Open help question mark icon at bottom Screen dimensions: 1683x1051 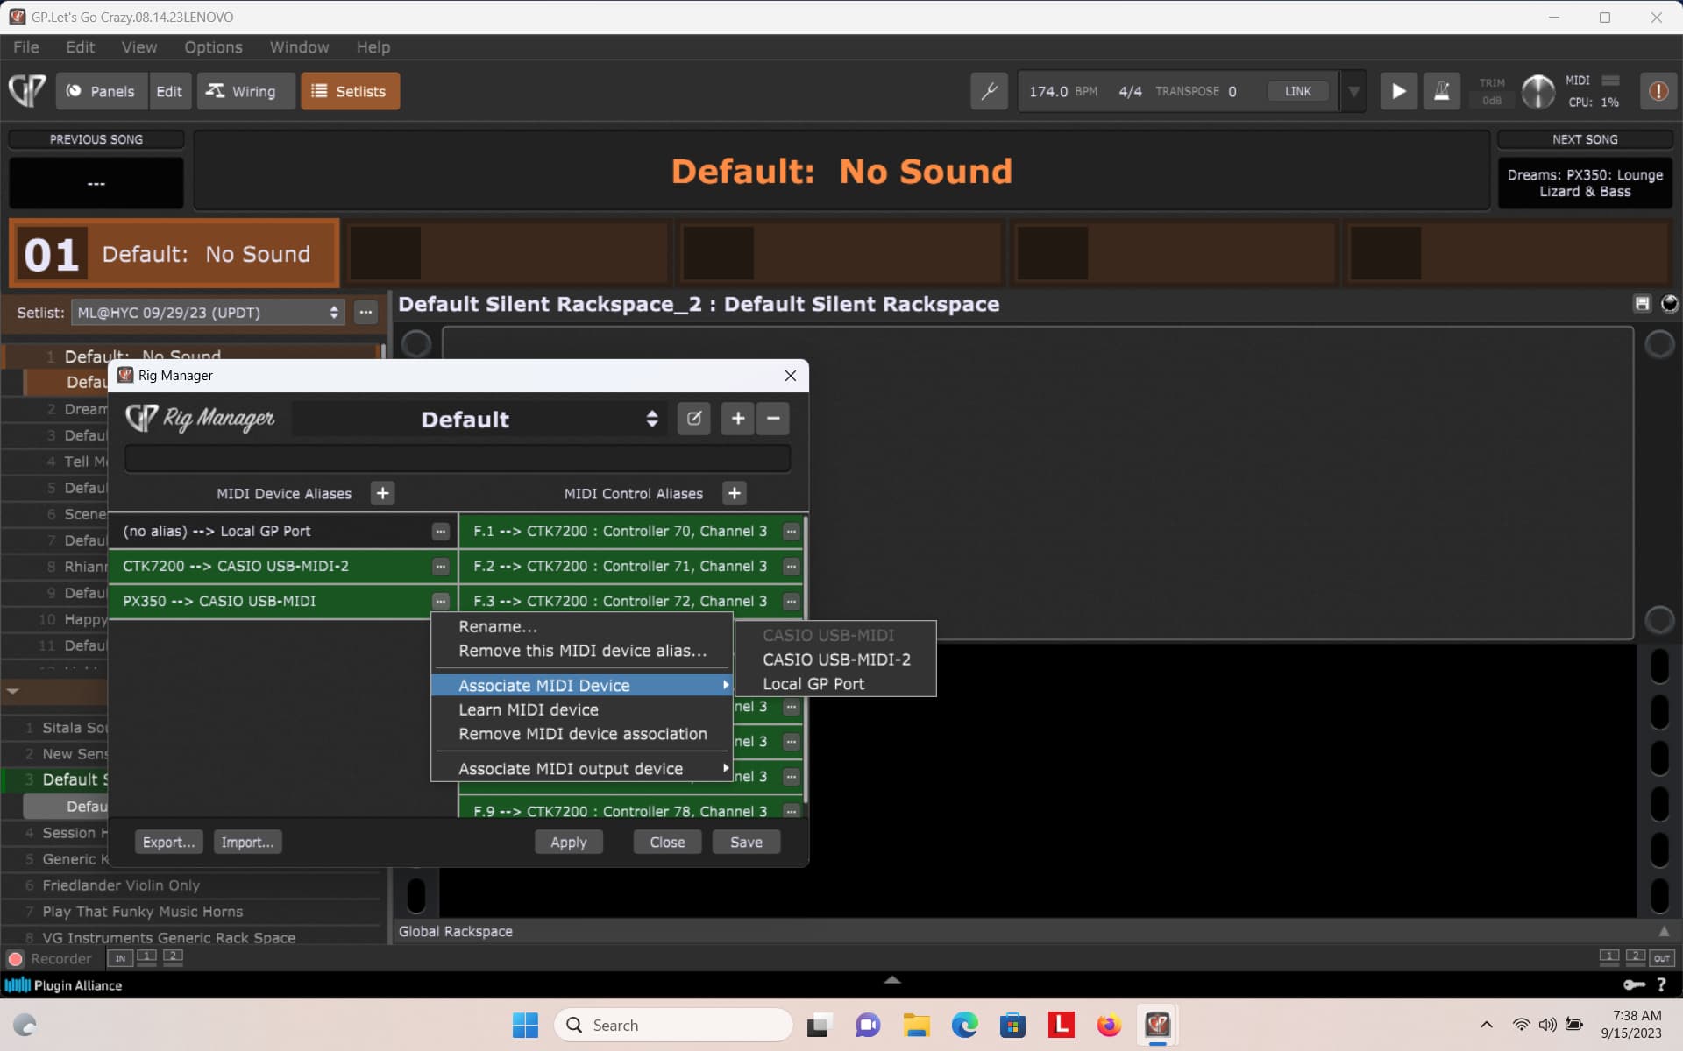1661,985
